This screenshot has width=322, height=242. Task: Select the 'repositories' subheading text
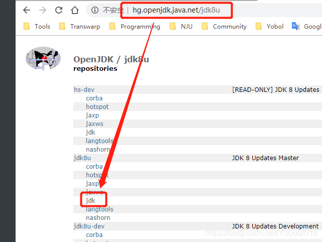click(95, 69)
